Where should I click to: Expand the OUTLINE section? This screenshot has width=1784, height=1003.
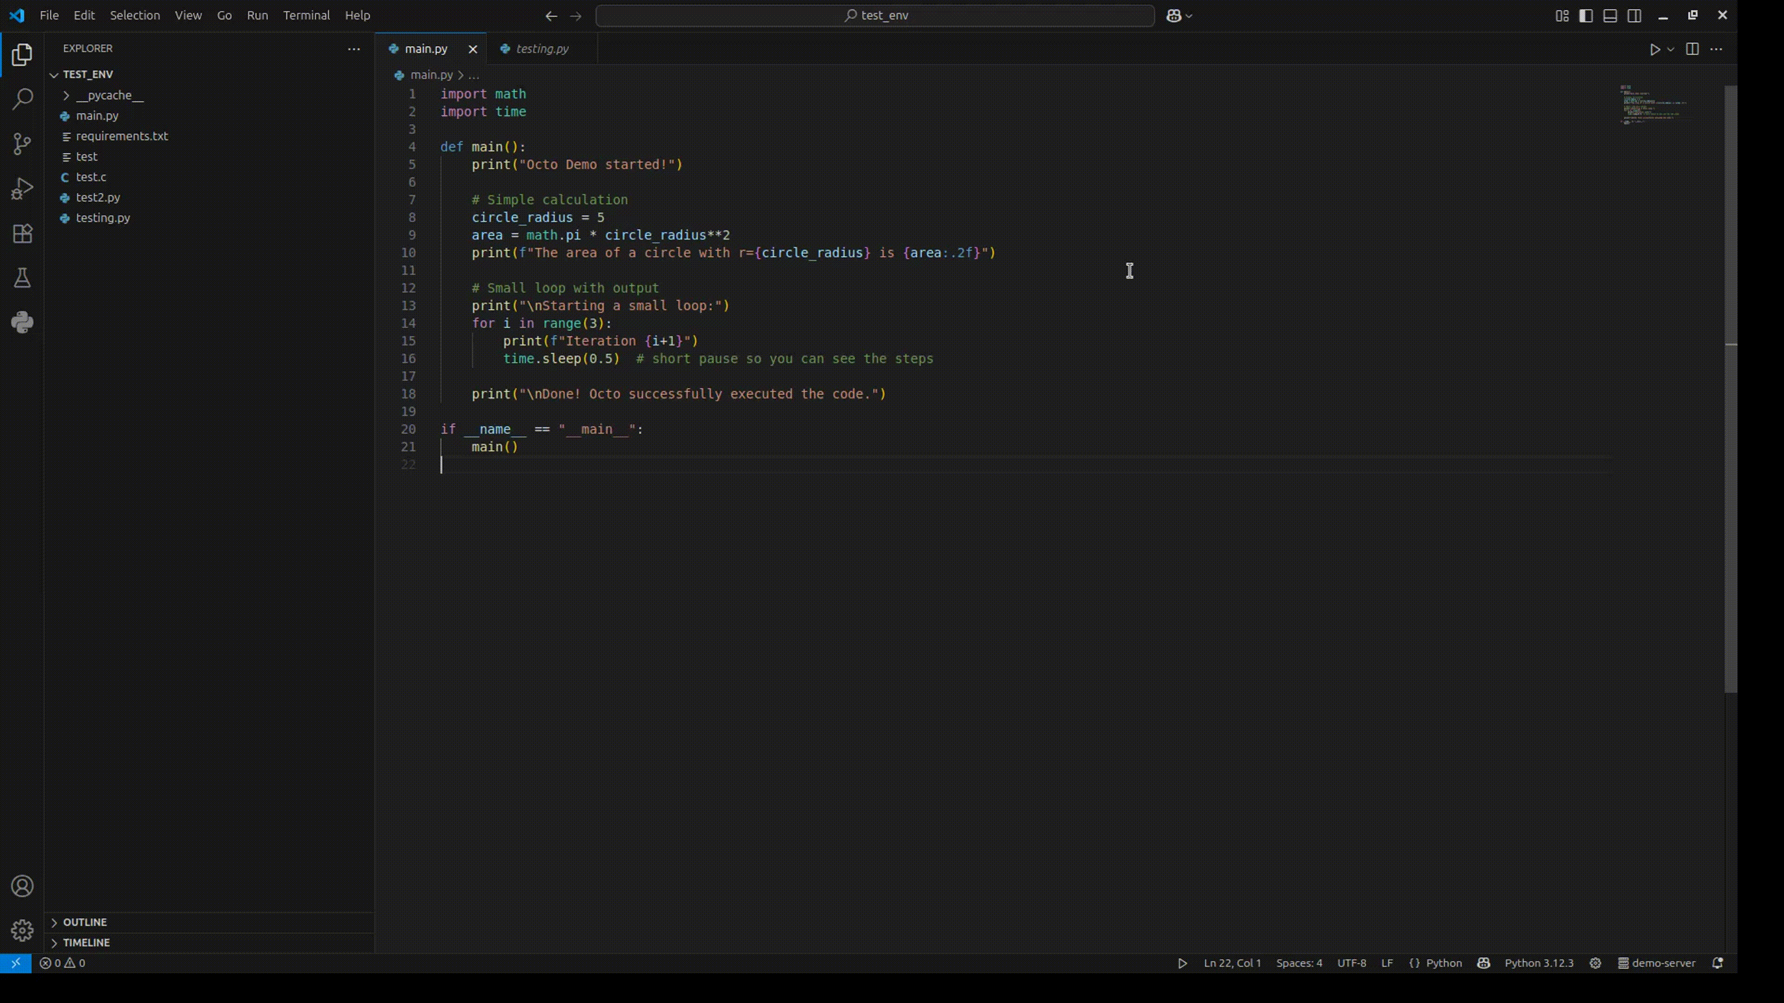[209, 922]
